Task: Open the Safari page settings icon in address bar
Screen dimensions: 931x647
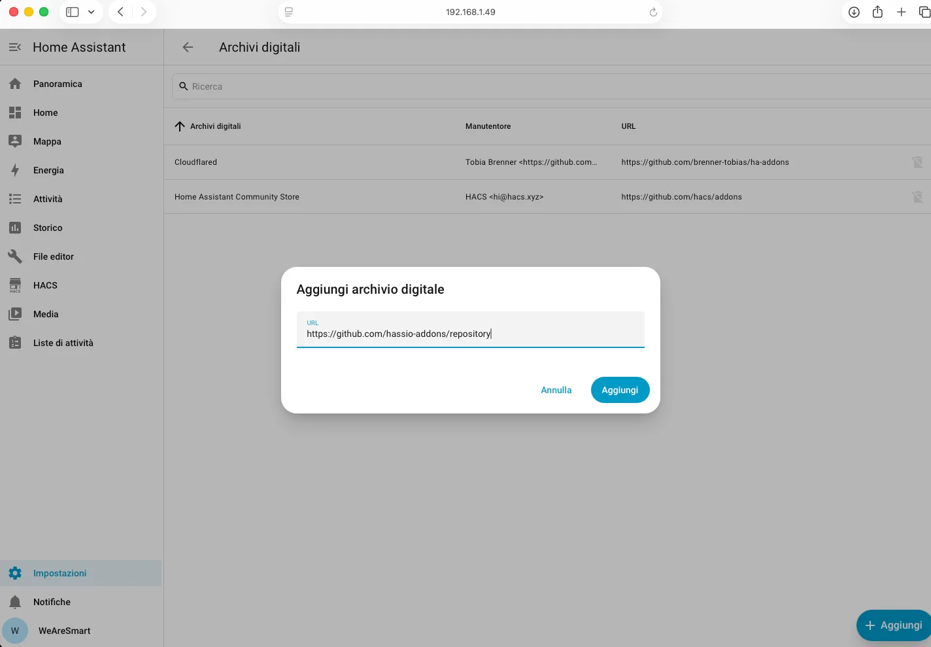Action: tap(288, 12)
